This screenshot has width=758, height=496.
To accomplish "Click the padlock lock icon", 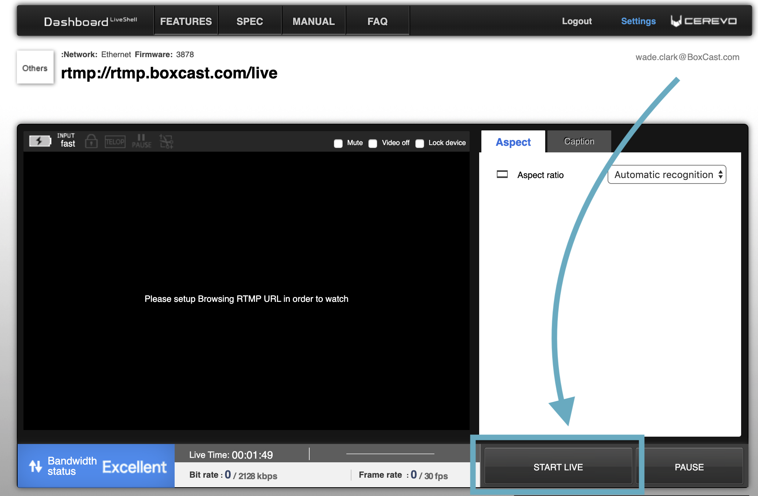I will pyautogui.click(x=91, y=141).
